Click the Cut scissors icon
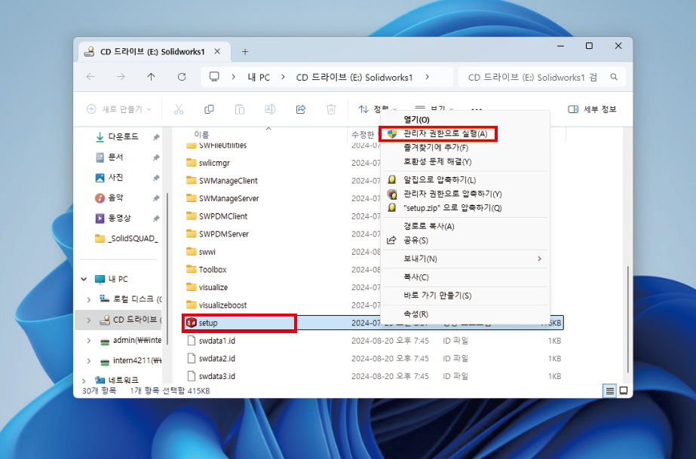This screenshot has height=459, width=696. click(x=179, y=109)
